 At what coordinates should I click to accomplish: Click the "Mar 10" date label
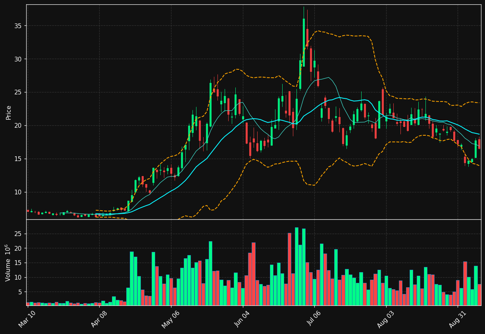click(x=27, y=319)
